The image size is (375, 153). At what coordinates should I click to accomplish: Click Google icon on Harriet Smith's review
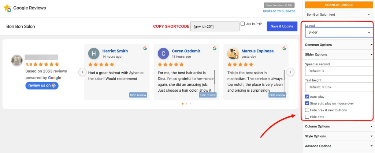pos(145,48)
